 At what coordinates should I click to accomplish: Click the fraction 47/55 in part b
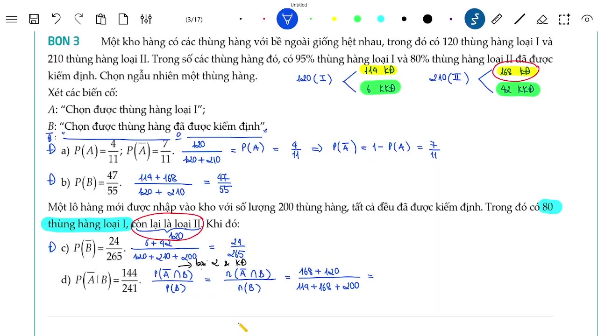[112, 182]
